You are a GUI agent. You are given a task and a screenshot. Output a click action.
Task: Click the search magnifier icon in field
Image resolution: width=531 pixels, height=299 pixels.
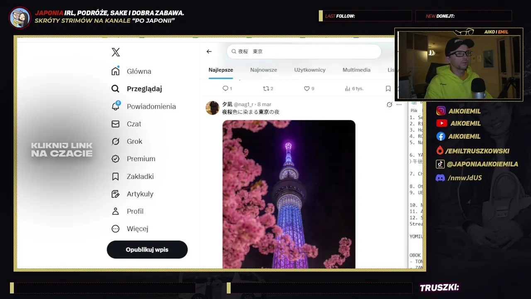(234, 51)
